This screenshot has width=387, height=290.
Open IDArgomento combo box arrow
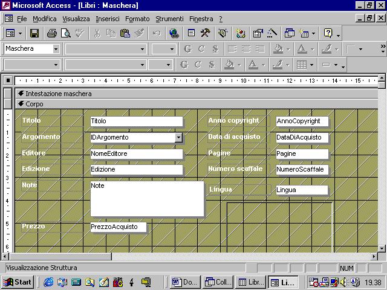point(178,137)
